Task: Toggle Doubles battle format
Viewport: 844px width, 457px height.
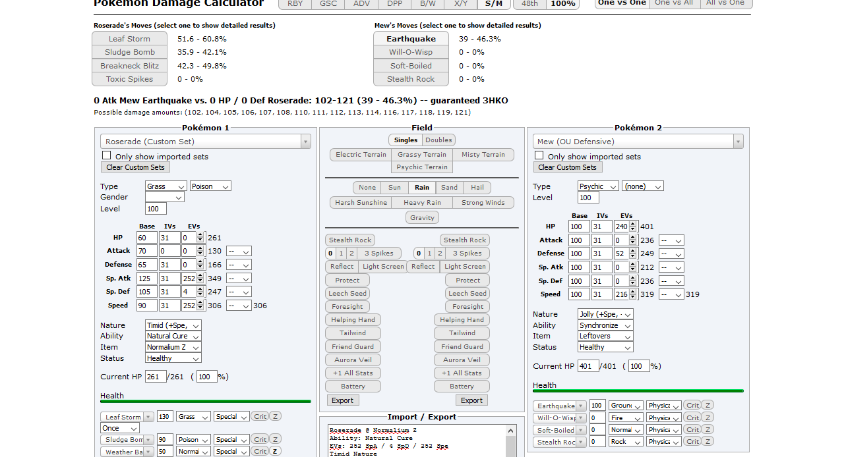Action: 438,140
